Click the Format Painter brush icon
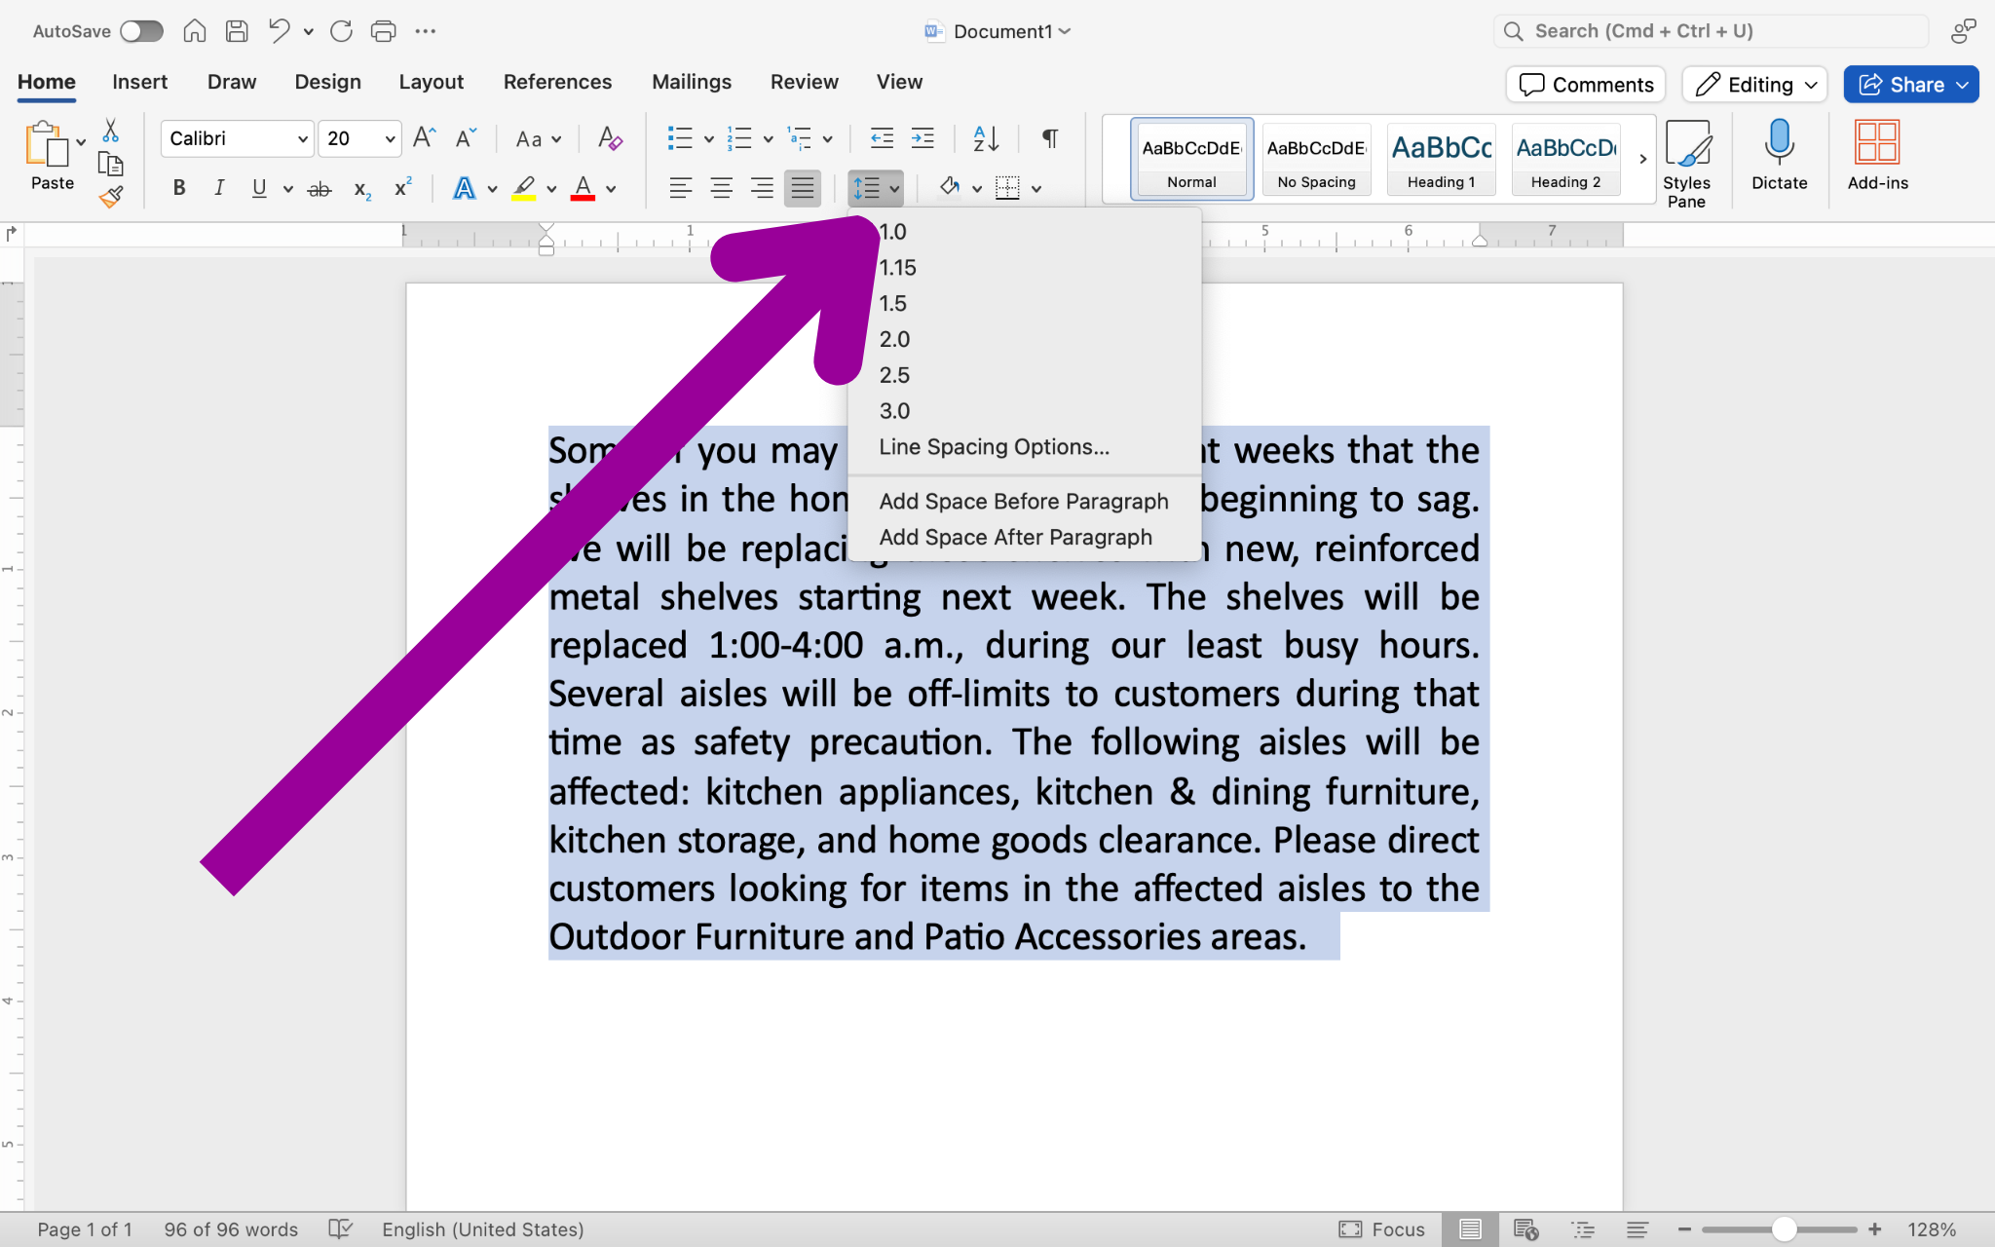1995x1247 pixels. pyautogui.click(x=110, y=197)
